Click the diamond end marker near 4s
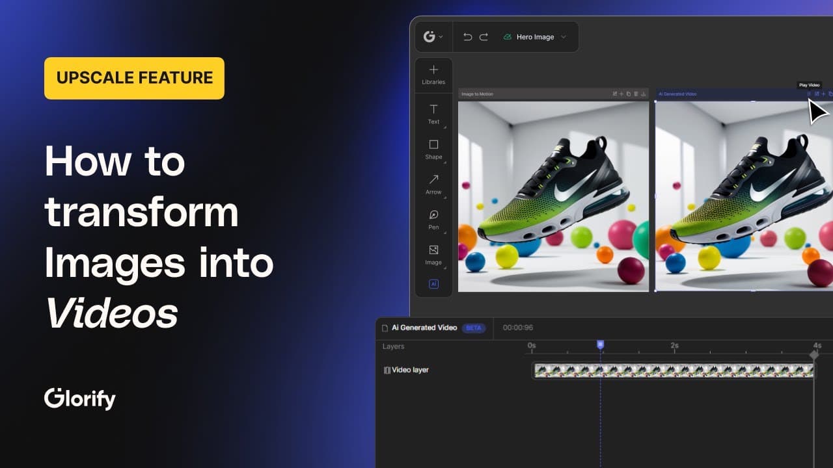The image size is (833, 468). [813, 355]
